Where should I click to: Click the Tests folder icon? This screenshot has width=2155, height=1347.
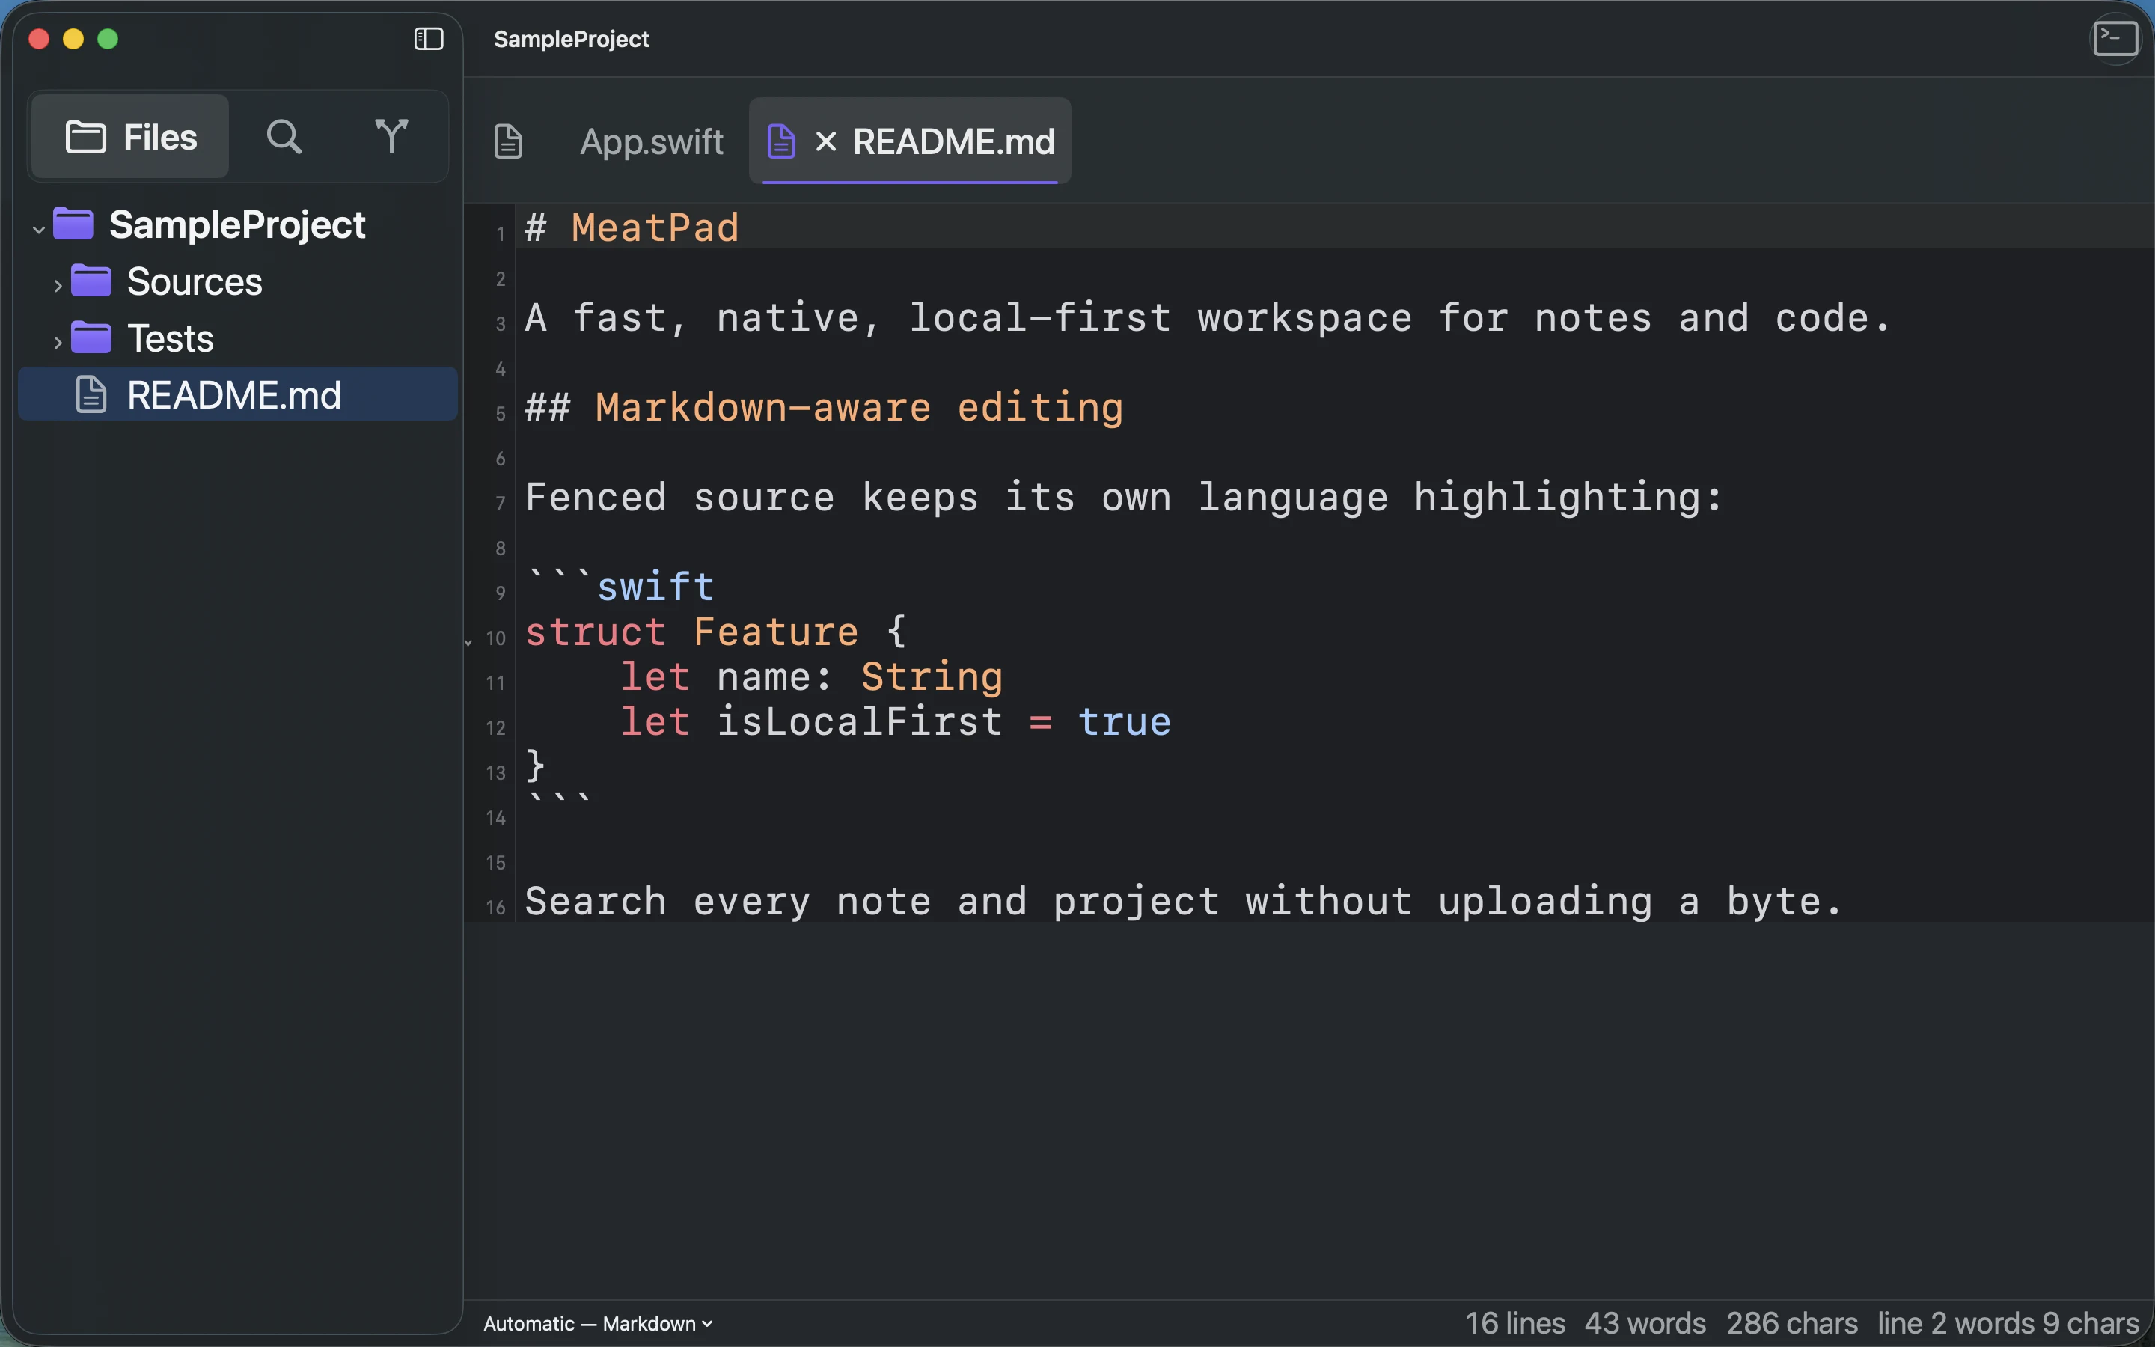point(91,337)
